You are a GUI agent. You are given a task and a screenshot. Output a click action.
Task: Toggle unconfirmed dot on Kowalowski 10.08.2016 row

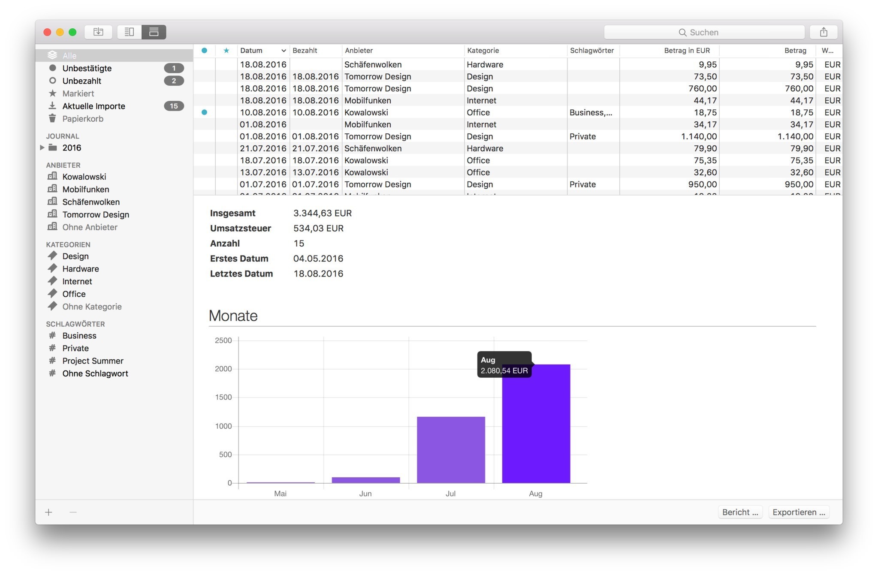(x=204, y=112)
